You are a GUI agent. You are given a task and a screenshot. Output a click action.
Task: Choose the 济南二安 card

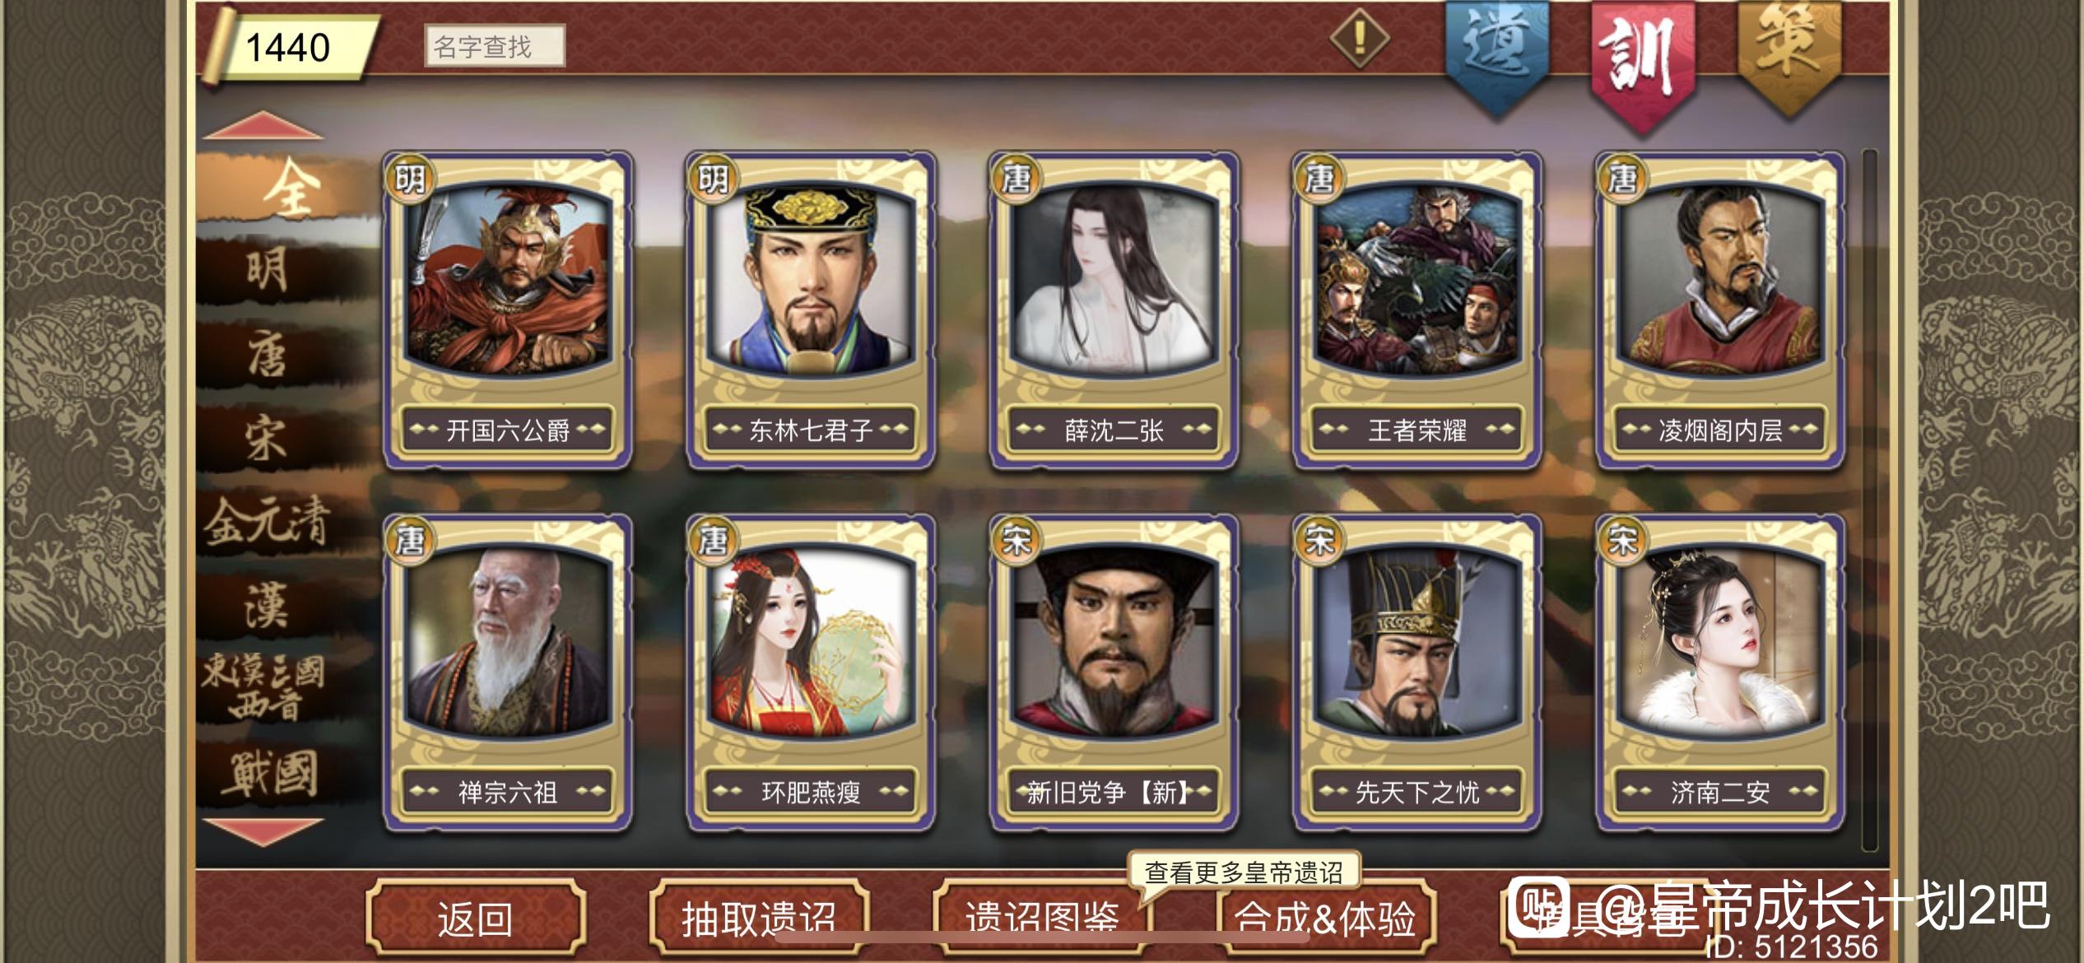1719,672
